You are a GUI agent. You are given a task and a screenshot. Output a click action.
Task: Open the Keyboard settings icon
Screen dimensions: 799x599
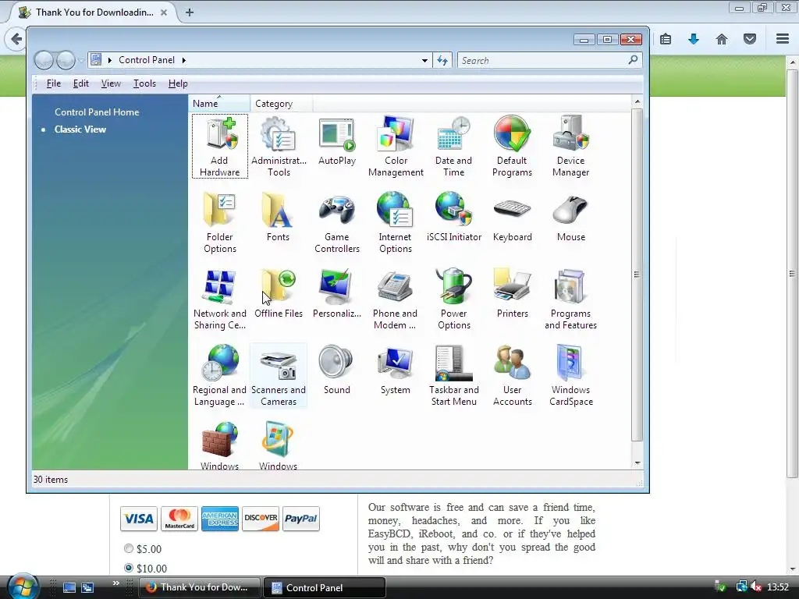[512, 217]
